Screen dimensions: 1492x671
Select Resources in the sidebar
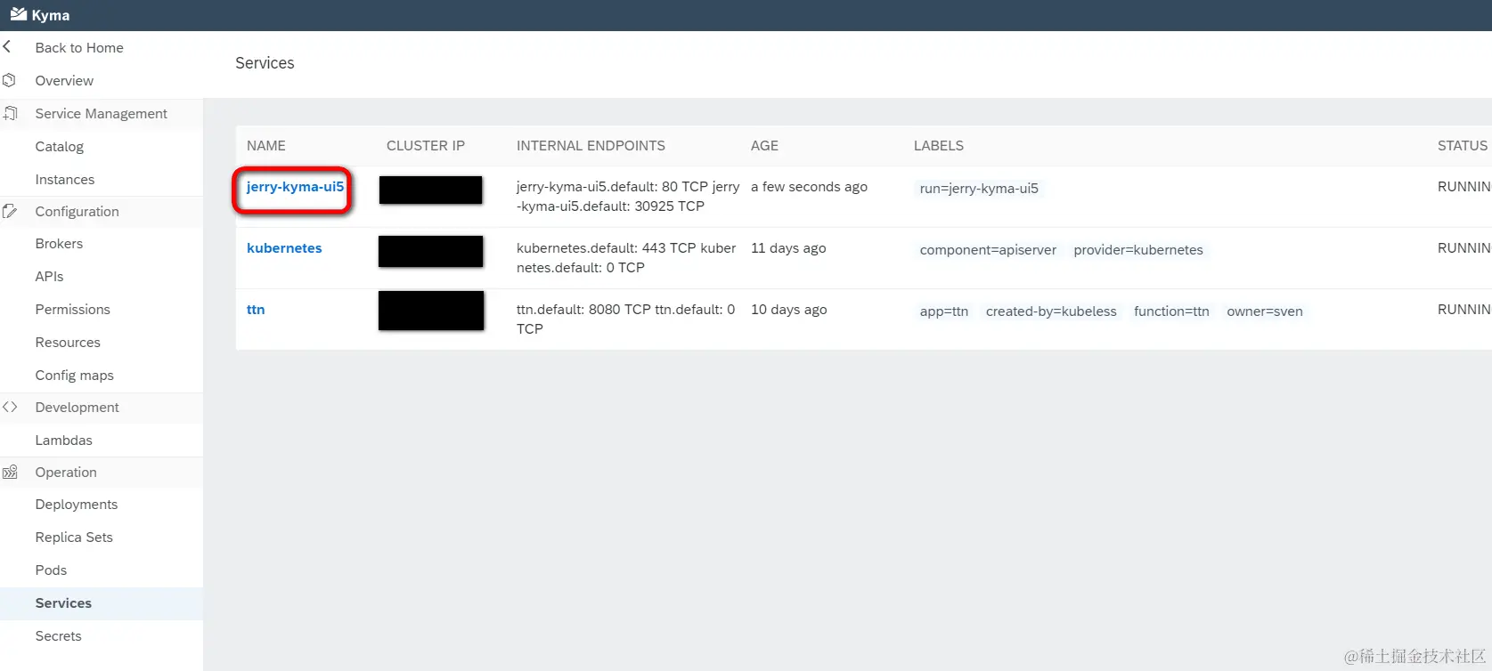pyautogui.click(x=68, y=343)
